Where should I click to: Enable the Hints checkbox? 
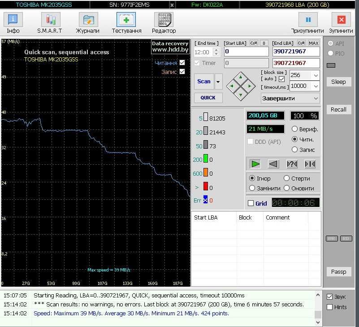(x=330, y=307)
